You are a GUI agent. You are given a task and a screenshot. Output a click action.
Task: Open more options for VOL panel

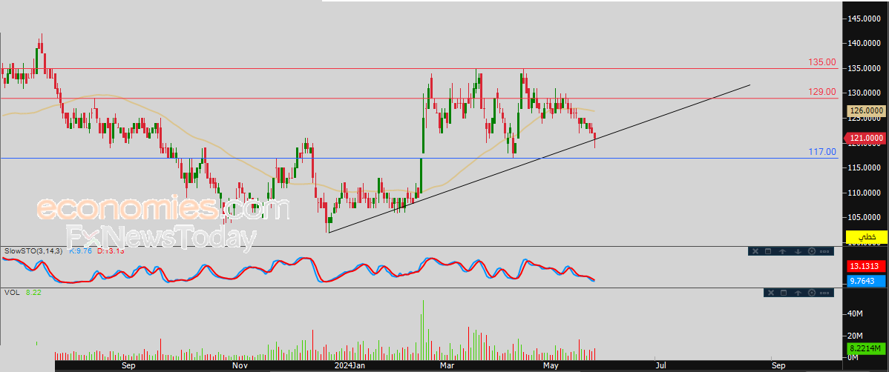click(x=824, y=293)
